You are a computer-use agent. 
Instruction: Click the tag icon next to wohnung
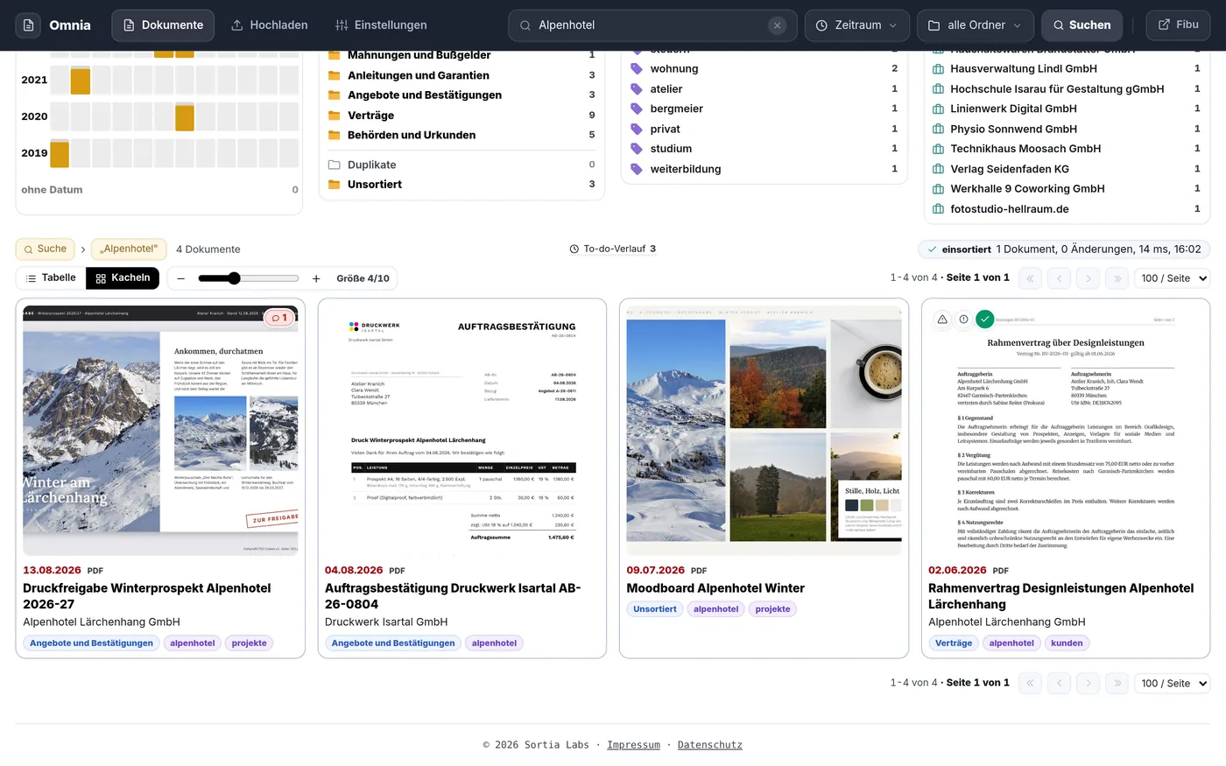(637, 68)
